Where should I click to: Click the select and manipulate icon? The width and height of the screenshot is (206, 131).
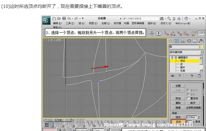[x=152, y=34]
